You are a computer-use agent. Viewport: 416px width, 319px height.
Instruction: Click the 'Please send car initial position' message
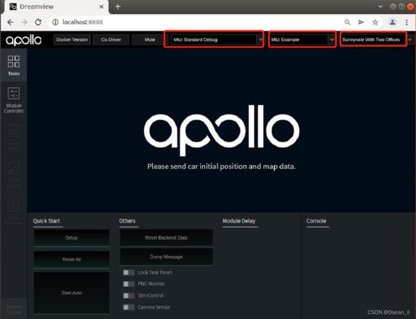221,167
